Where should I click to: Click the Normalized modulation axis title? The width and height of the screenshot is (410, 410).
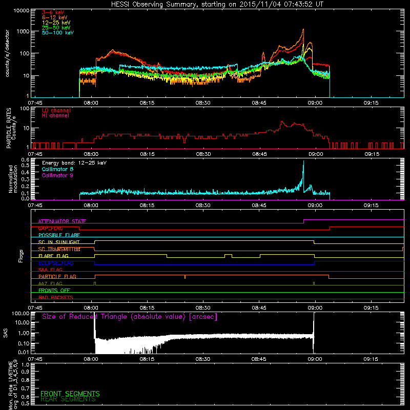point(12,179)
